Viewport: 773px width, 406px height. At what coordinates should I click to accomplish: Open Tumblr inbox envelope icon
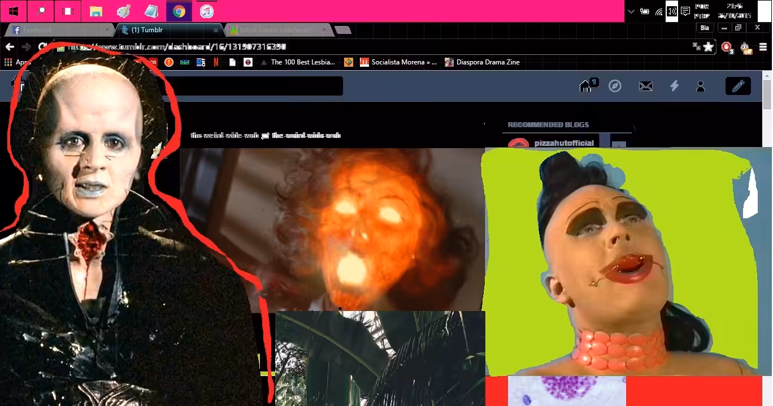(x=645, y=86)
